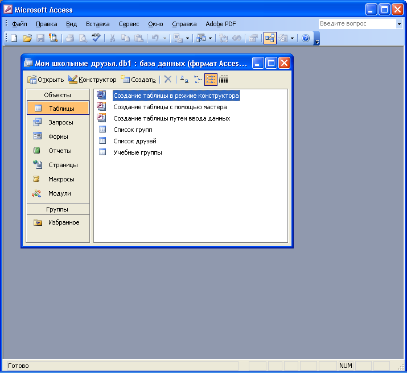
Task: Click the New database icon
Action: coord(14,38)
